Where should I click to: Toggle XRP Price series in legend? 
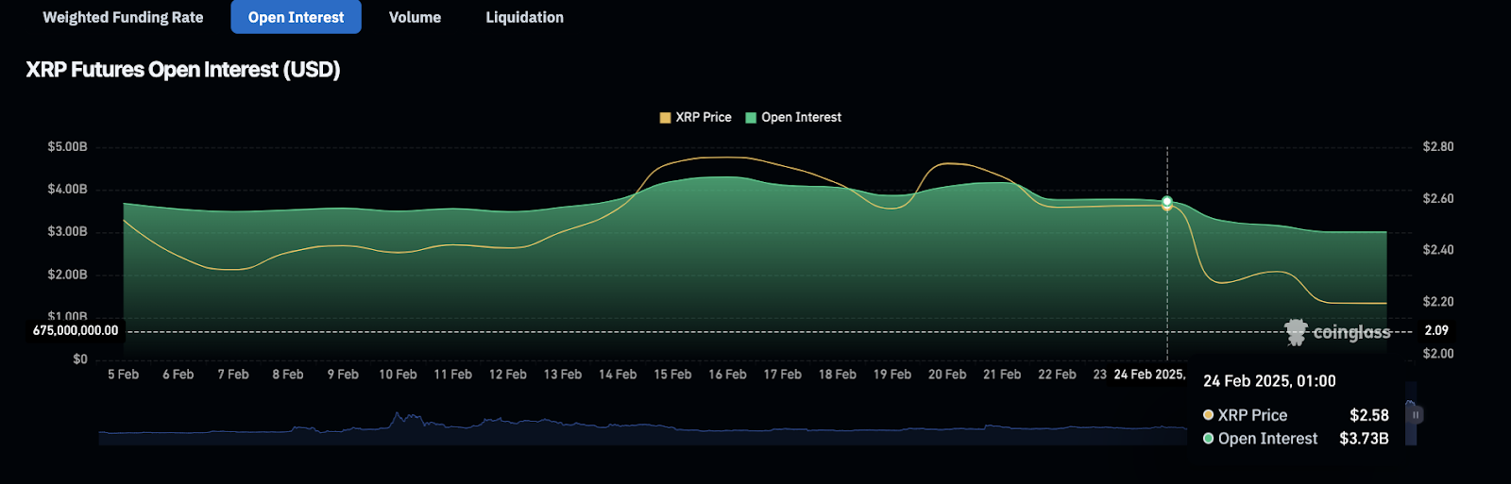click(703, 117)
